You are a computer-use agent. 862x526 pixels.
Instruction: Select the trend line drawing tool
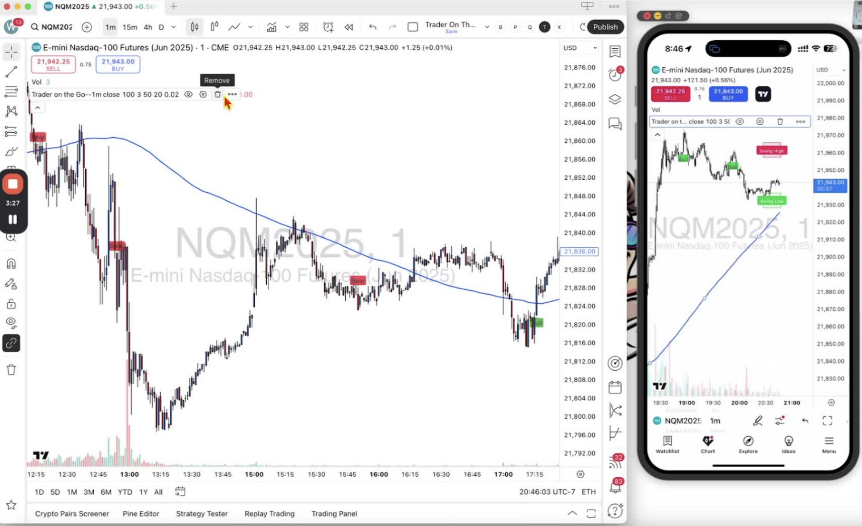coord(11,72)
